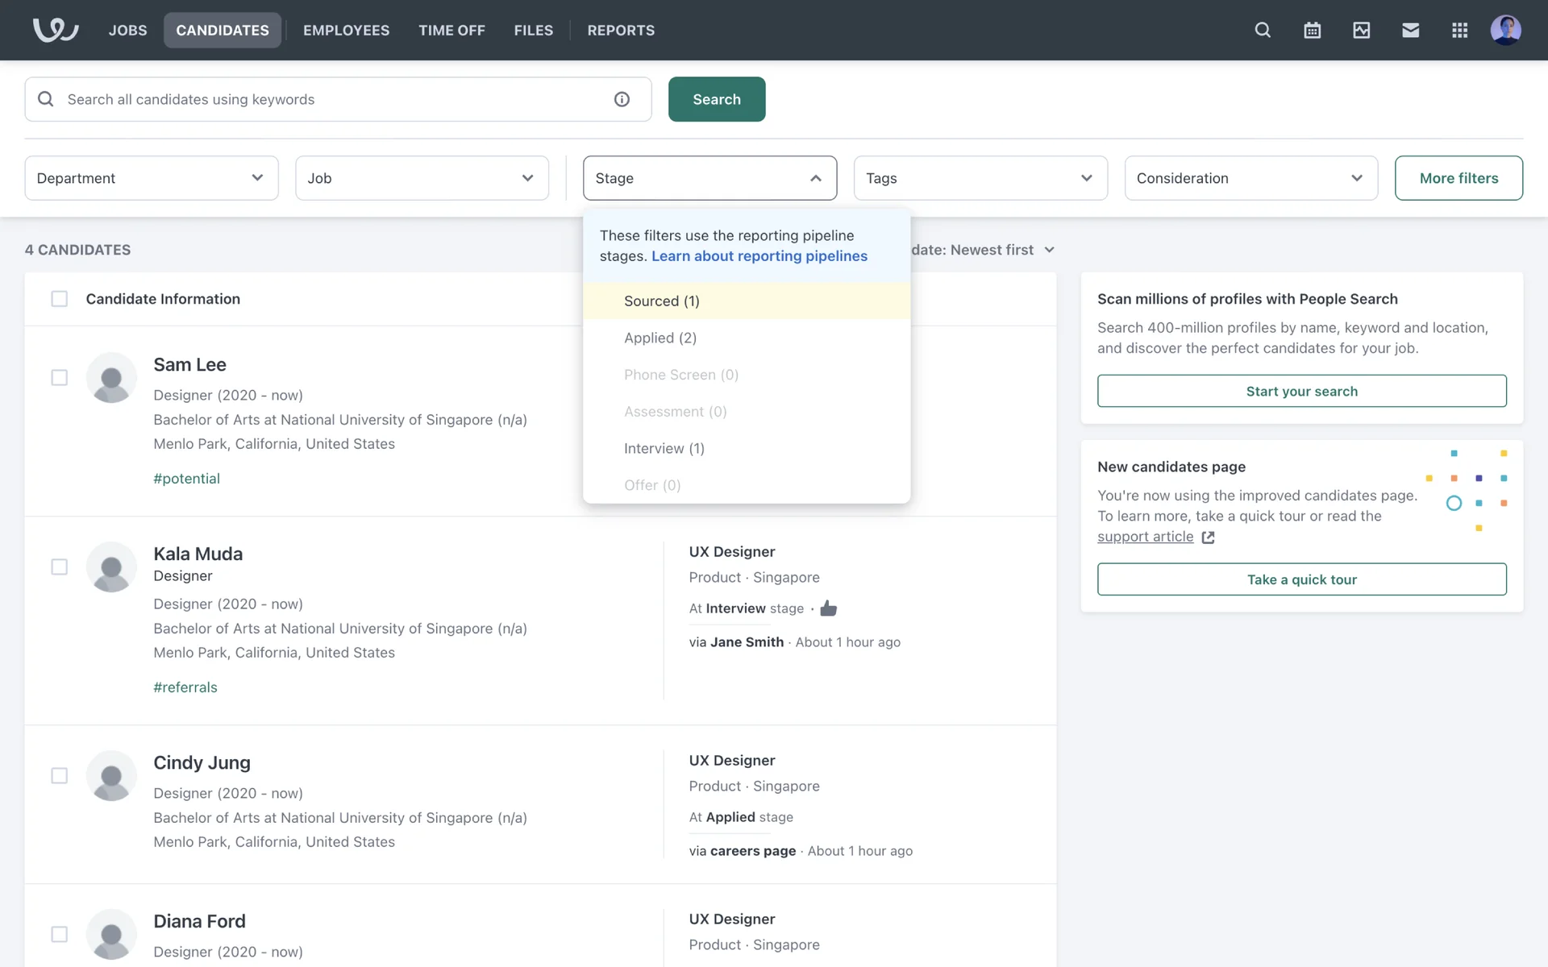Check the Kala Muda candidate checkbox
This screenshot has width=1548, height=967.
[x=59, y=567]
